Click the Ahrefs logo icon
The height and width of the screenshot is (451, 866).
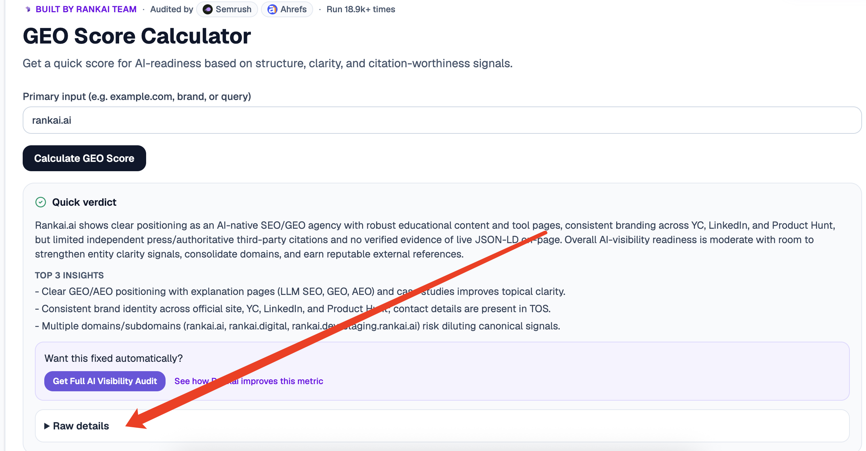(x=272, y=9)
